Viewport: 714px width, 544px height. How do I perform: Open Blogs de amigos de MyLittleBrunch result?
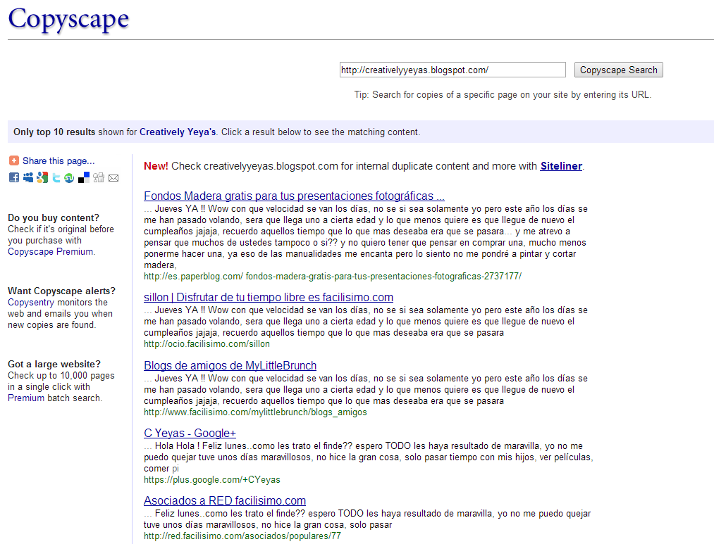coord(230,365)
